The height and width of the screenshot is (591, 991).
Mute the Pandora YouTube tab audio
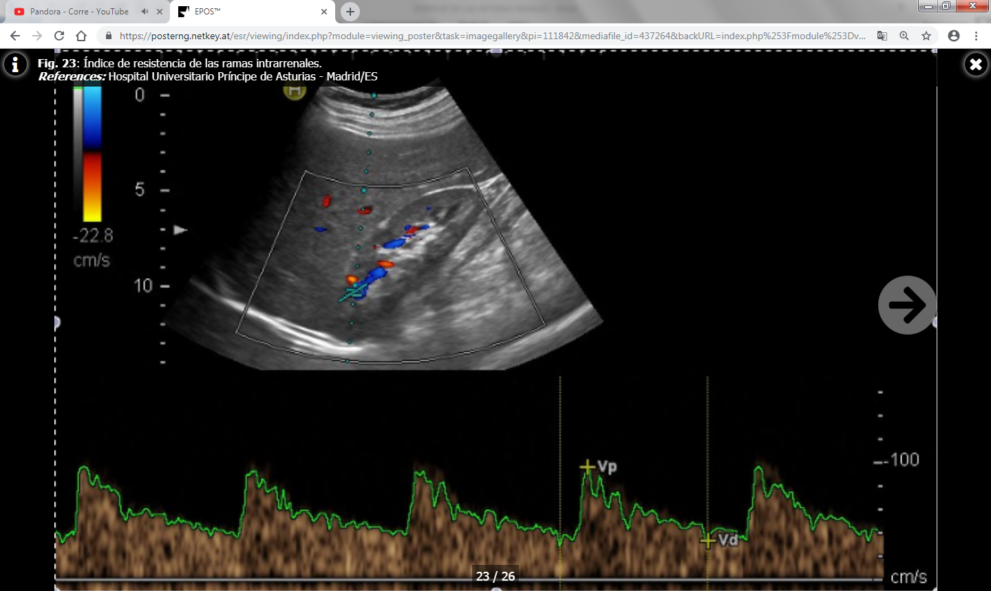[x=145, y=12]
